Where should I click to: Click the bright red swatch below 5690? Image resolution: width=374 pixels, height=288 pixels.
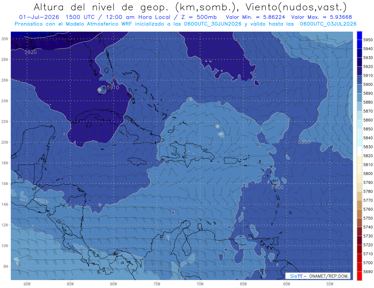tap(359, 276)
